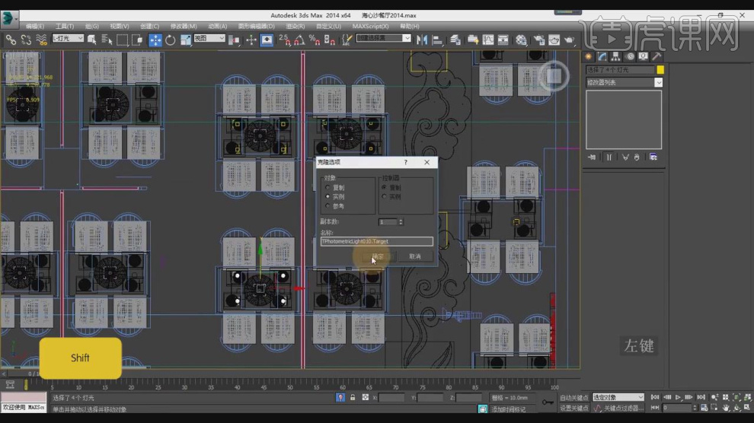This screenshot has width=754, height=423.
Task: Switch to the Modify command panel tab
Action: [602, 56]
